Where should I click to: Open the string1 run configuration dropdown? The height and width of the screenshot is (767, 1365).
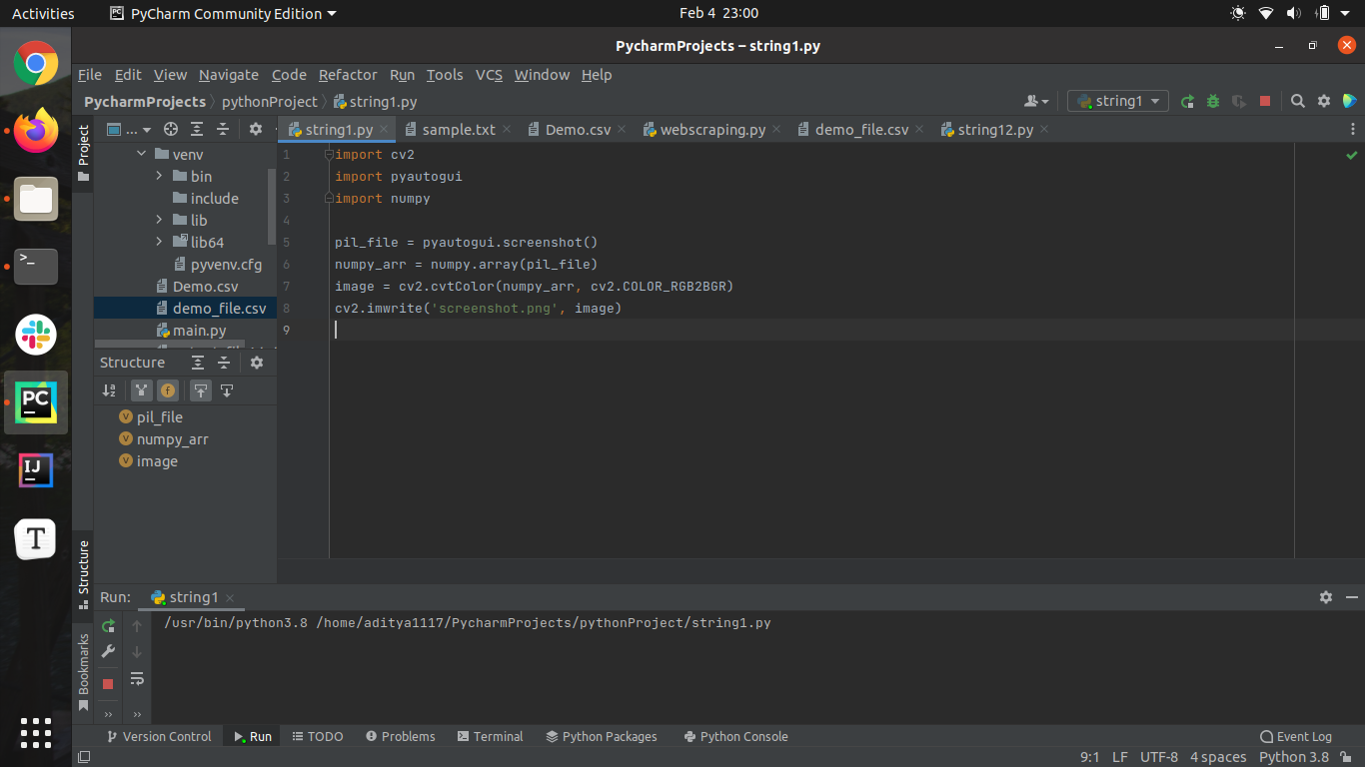[x=1117, y=101]
